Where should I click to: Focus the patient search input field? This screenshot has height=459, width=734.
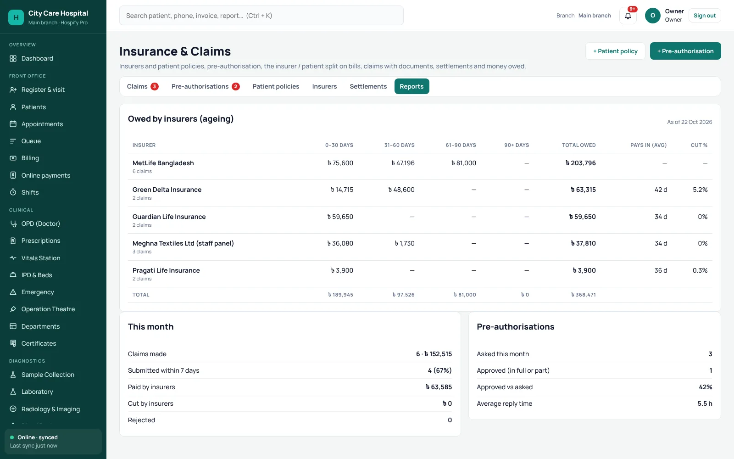pyautogui.click(x=261, y=16)
